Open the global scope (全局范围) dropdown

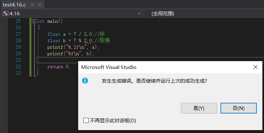203,14
